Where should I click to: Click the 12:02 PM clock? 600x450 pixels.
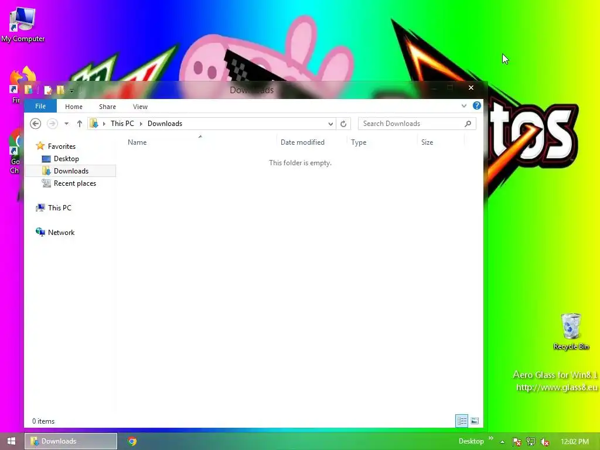coord(574,442)
